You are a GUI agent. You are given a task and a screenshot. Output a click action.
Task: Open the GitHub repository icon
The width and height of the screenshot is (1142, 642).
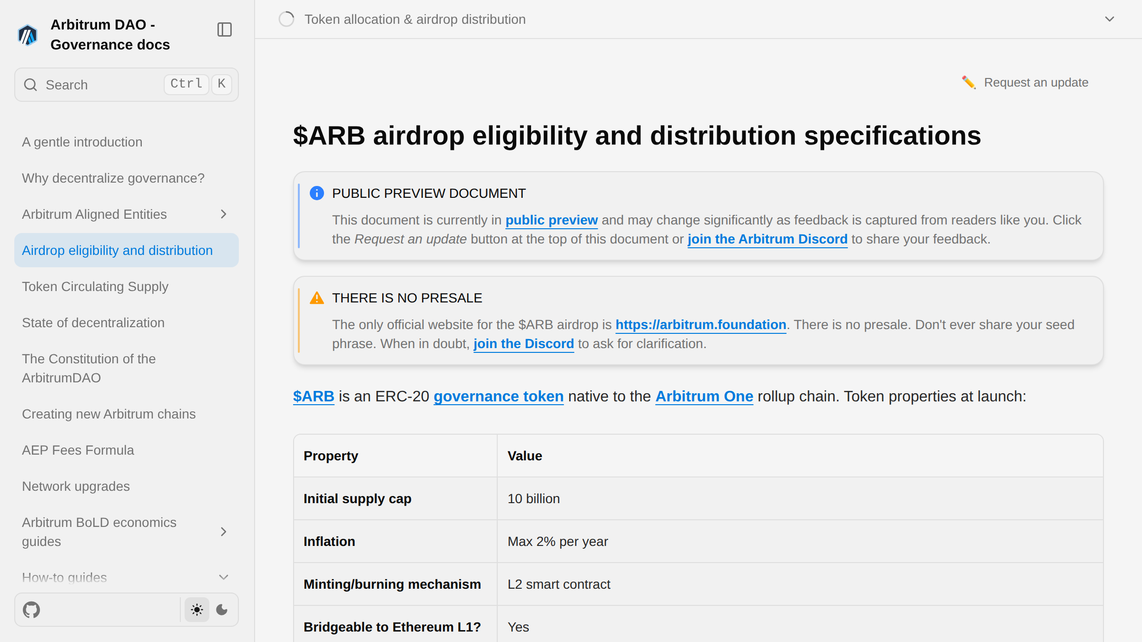31,610
